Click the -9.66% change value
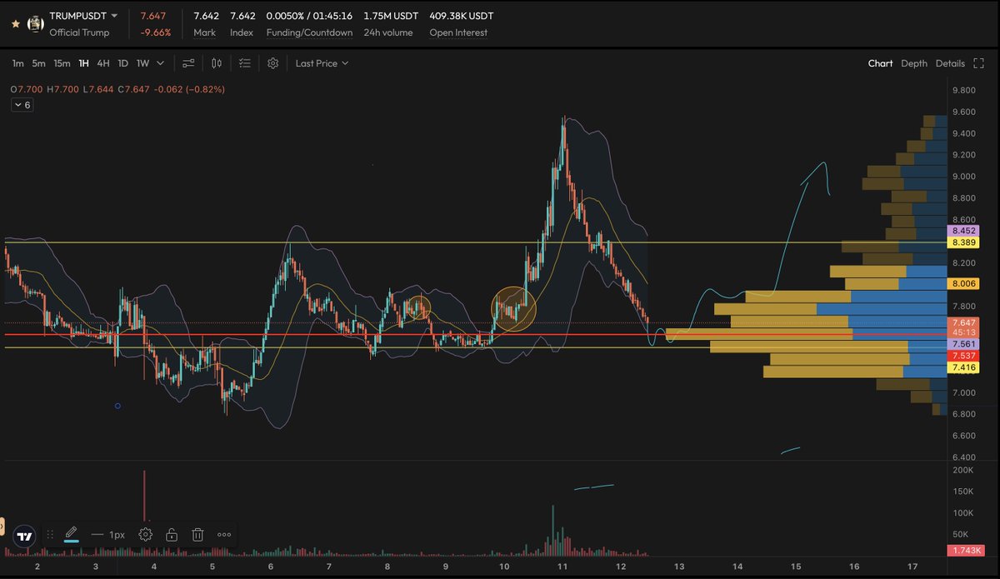Viewport: 1000px width, 579px height. pos(156,32)
